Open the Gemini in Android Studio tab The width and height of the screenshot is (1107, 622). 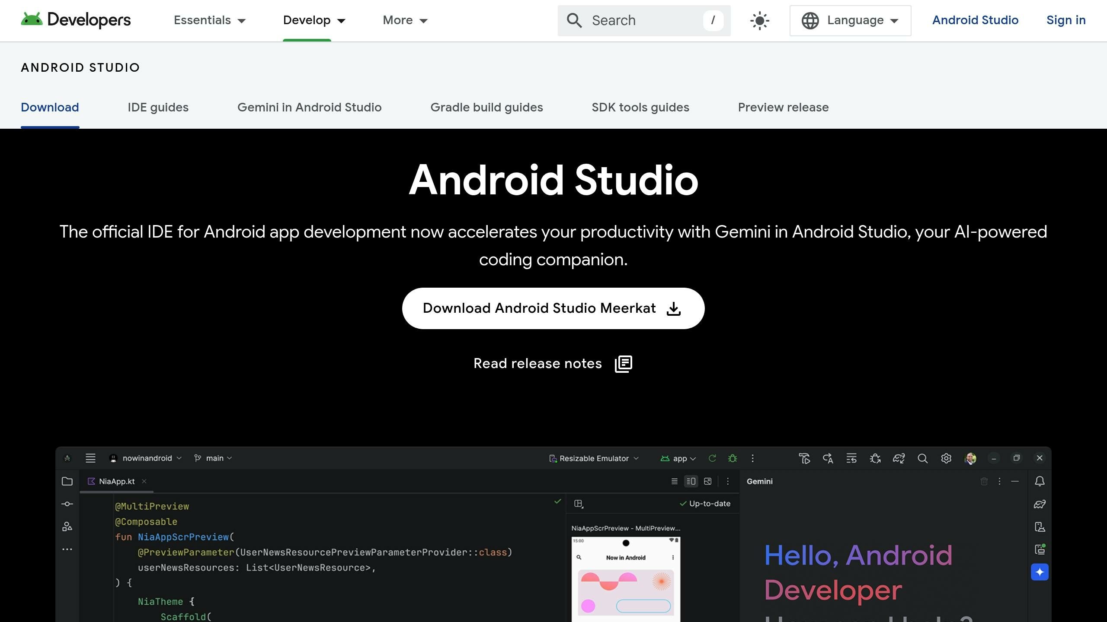point(309,108)
